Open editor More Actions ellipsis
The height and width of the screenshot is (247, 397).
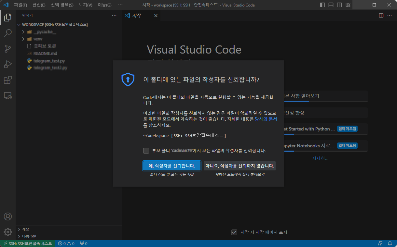pos(390,16)
